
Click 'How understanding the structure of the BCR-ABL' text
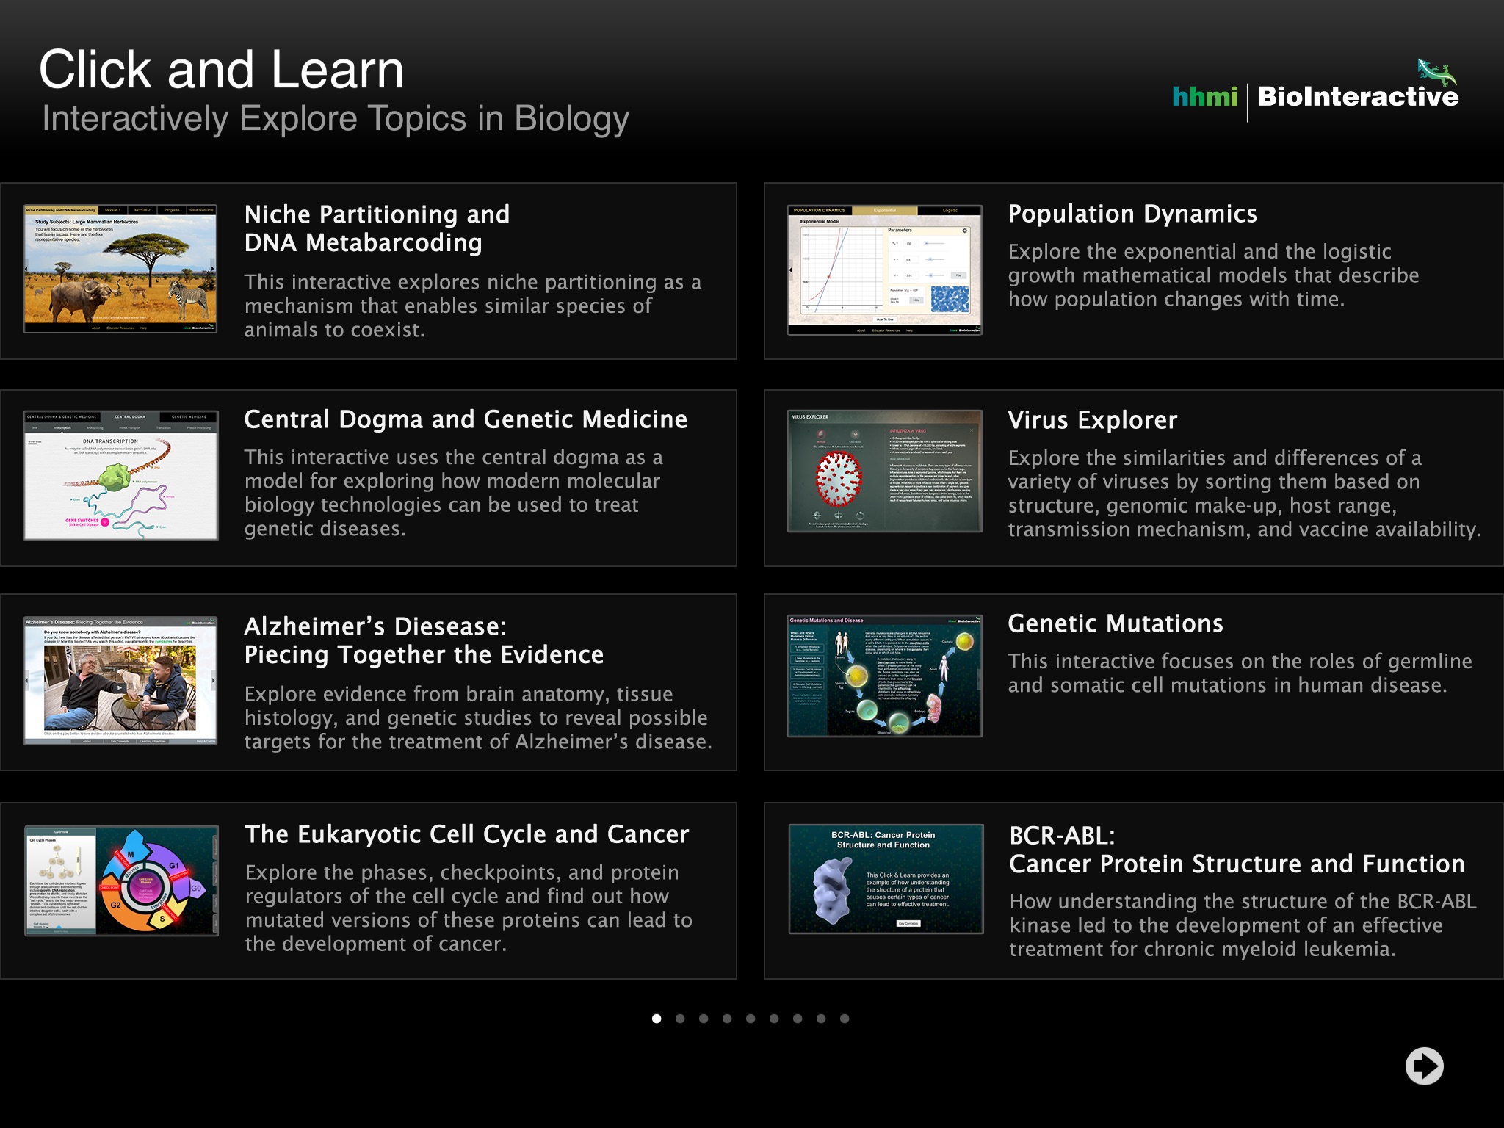tap(1243, 925)
